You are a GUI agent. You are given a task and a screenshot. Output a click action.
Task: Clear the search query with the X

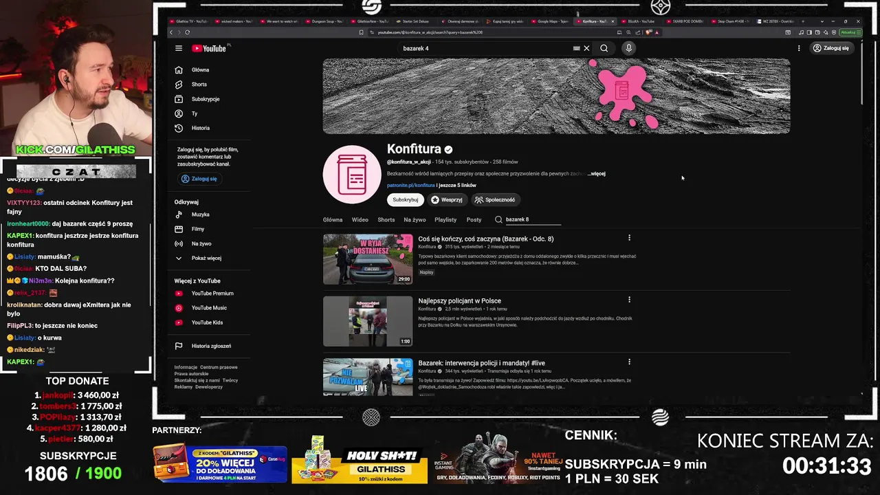click(x=586, y=48)
